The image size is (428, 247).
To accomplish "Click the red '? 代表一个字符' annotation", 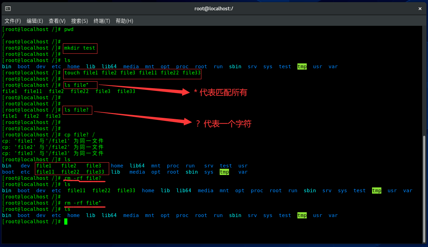I will coord(223,124).
